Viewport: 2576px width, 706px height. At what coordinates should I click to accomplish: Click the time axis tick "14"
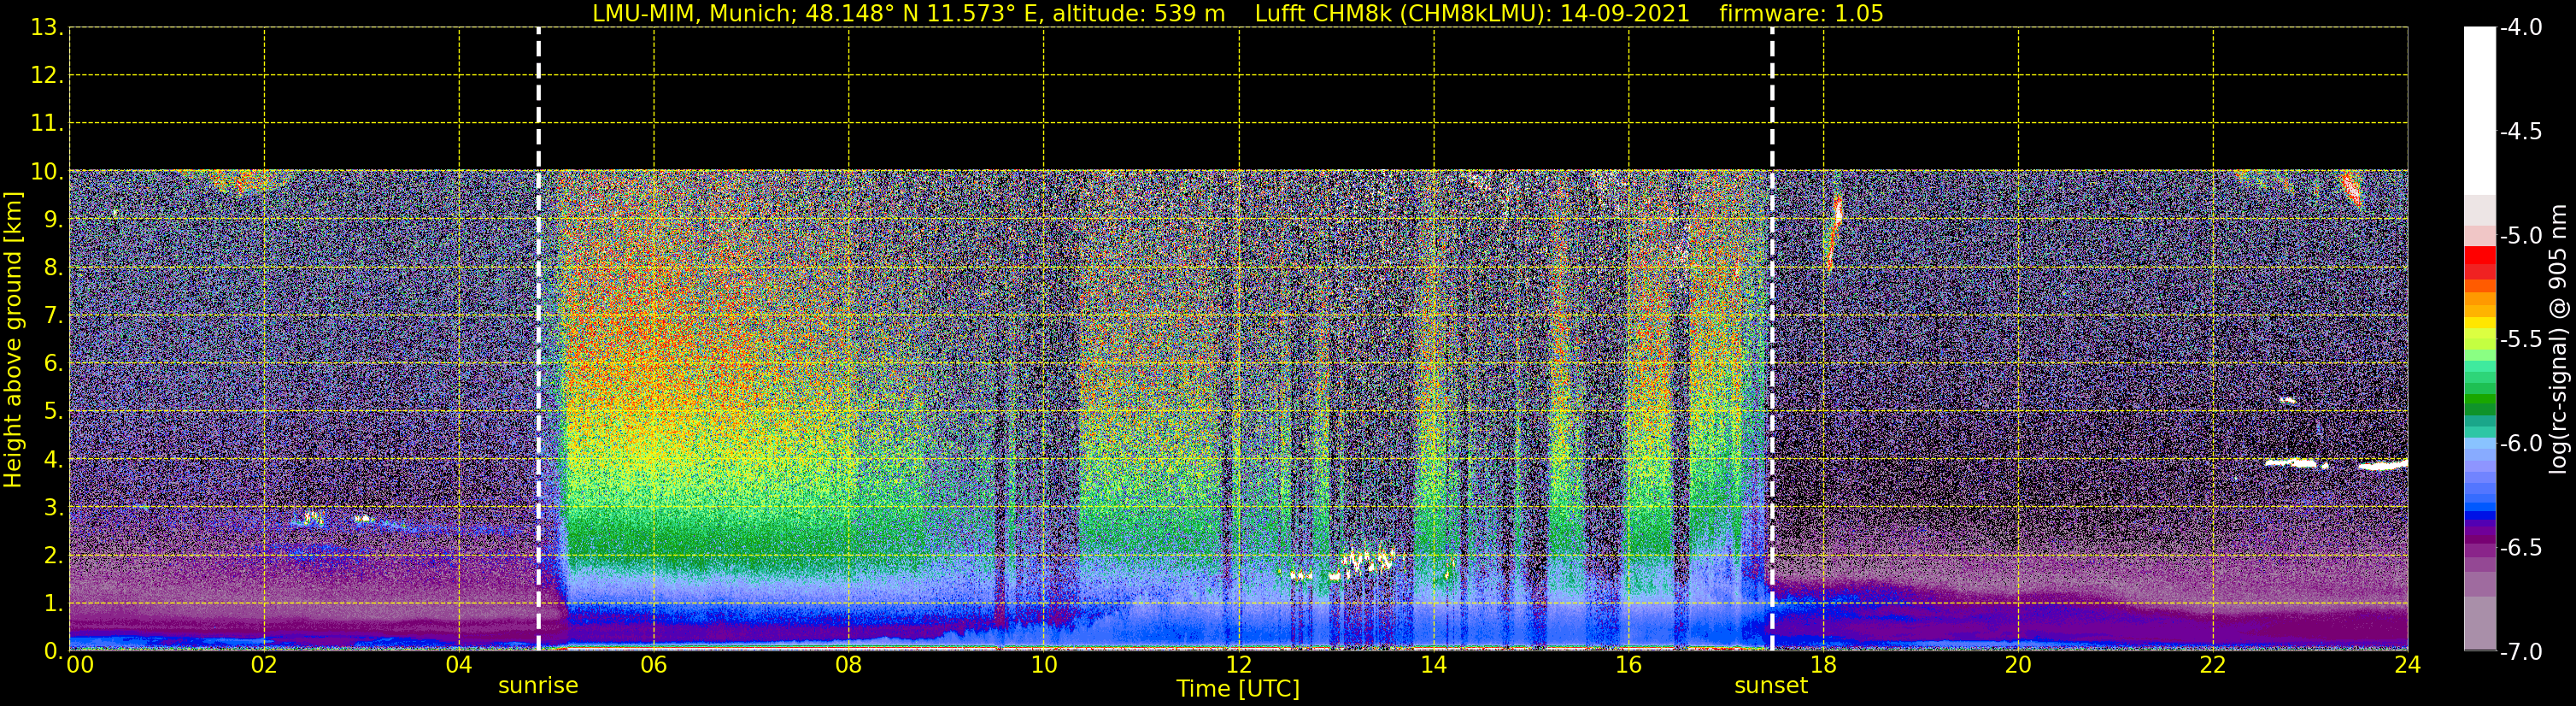(x=1434, y=665)
